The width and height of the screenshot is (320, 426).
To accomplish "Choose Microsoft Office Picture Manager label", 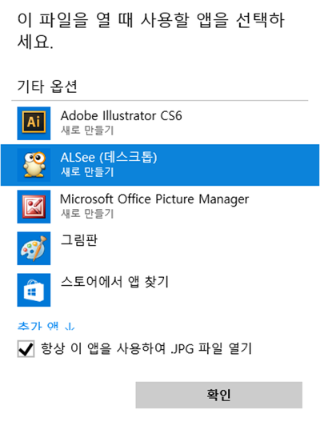I will tap(154, 199).
